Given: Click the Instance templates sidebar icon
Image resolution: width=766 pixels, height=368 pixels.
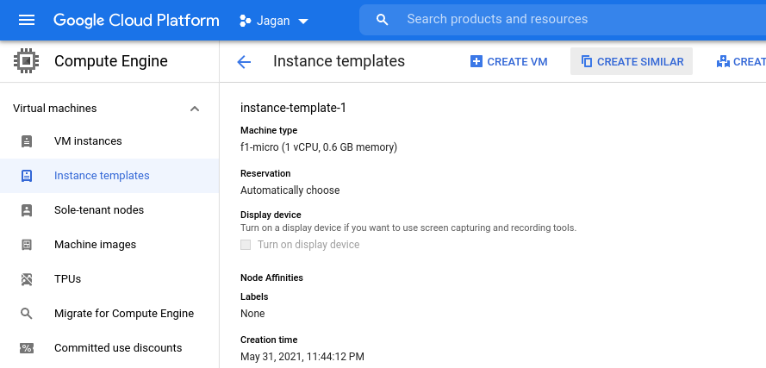Looking at the screenshot, I should point(27,176).
